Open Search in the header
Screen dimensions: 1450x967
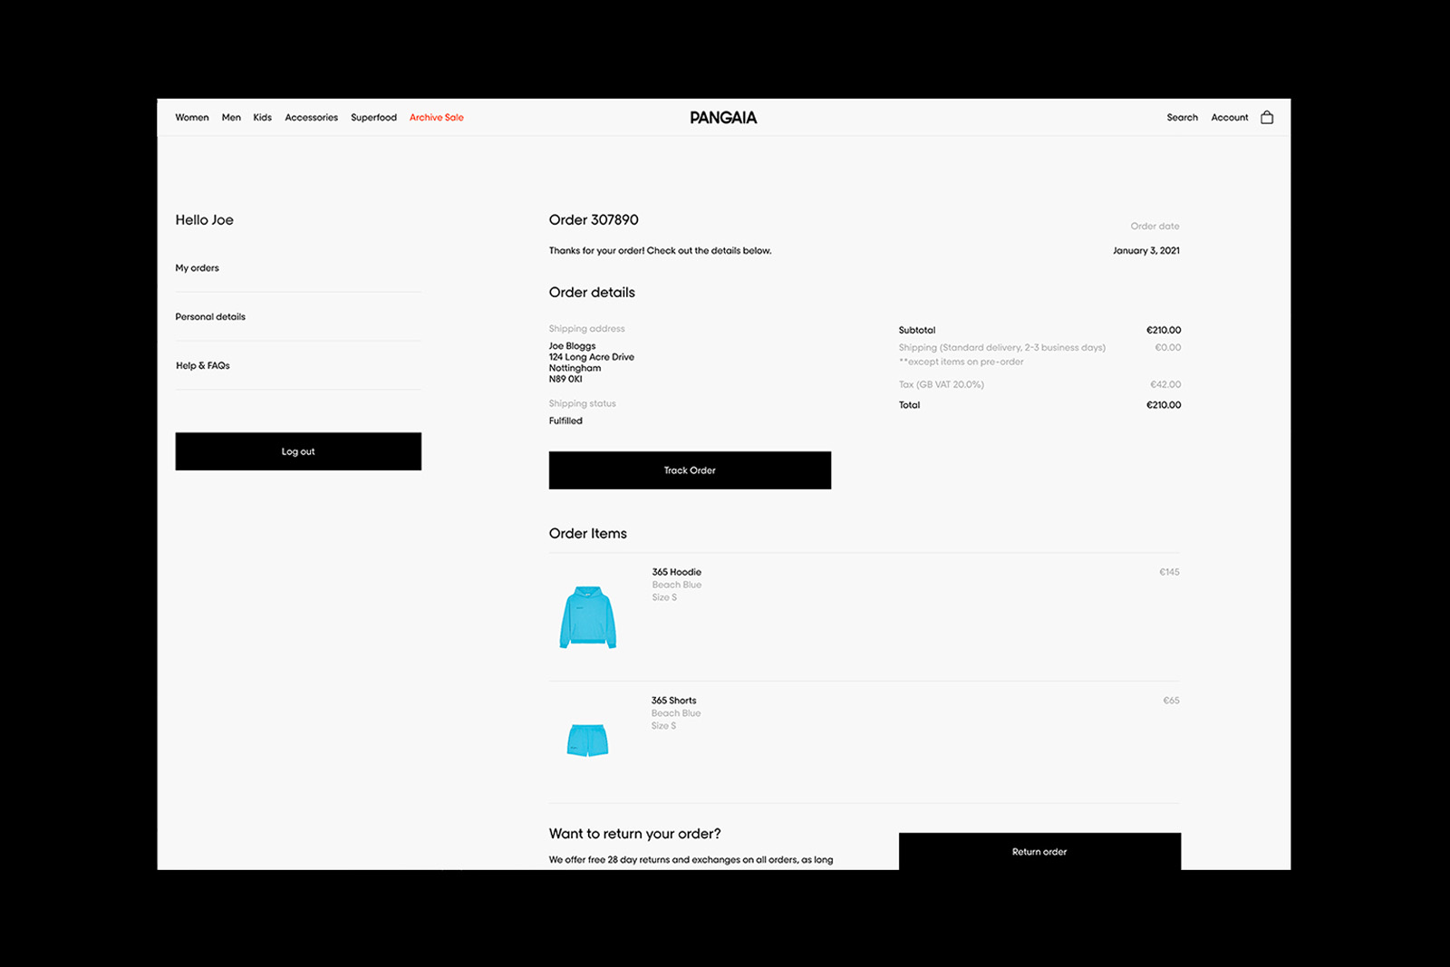(1182, 118)
